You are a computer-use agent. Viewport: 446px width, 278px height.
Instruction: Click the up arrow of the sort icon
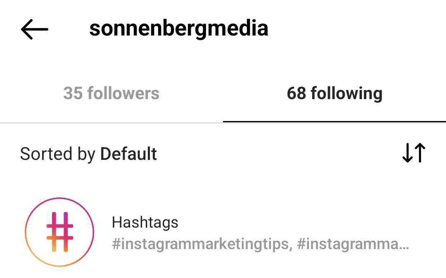coord(420,152)
